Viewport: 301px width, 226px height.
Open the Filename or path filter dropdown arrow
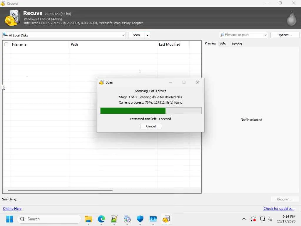(x=265, y=35)
